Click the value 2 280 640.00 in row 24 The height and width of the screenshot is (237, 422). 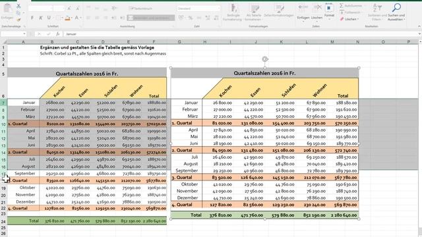coord(154,221)
